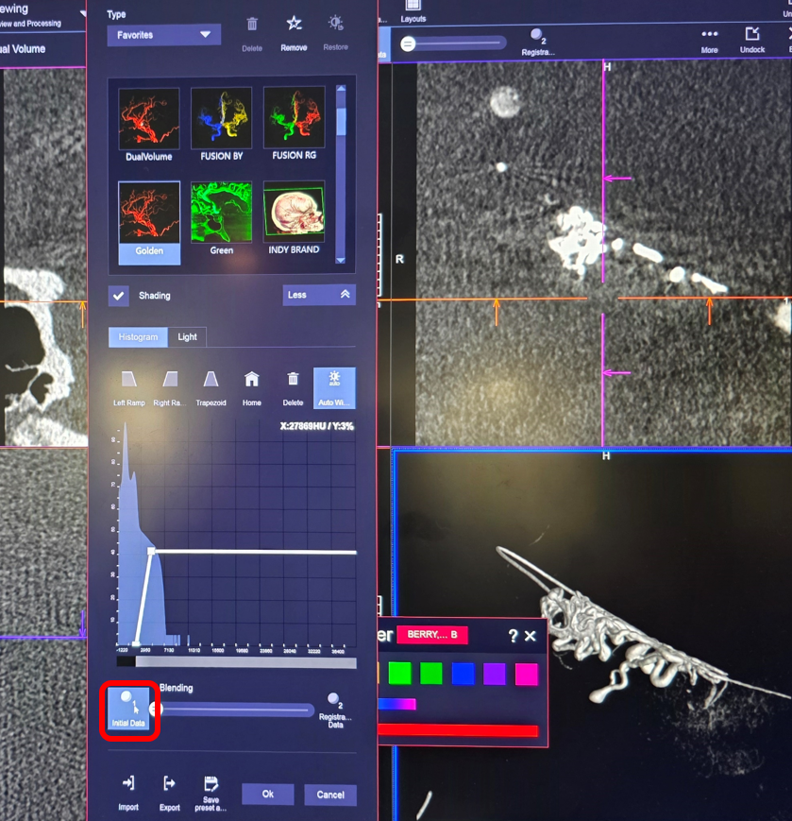Reset histogram with Home icon
The height and width of the screenshot is (821, 792).
pyautogui.click(x=251, y=380)
